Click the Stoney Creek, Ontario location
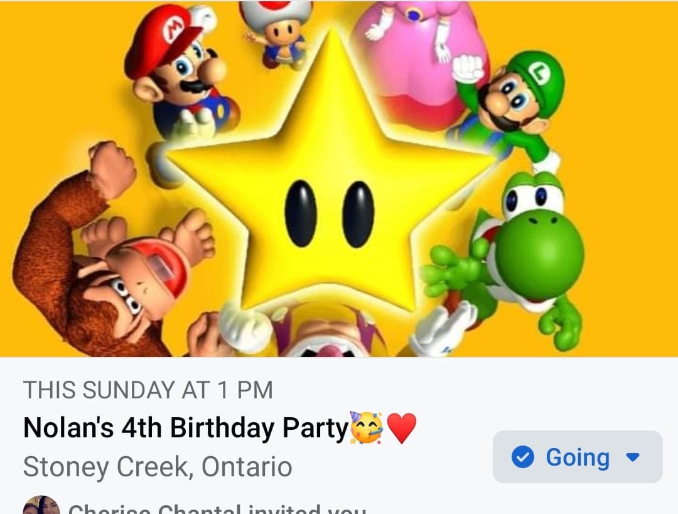 pos(157,467)
